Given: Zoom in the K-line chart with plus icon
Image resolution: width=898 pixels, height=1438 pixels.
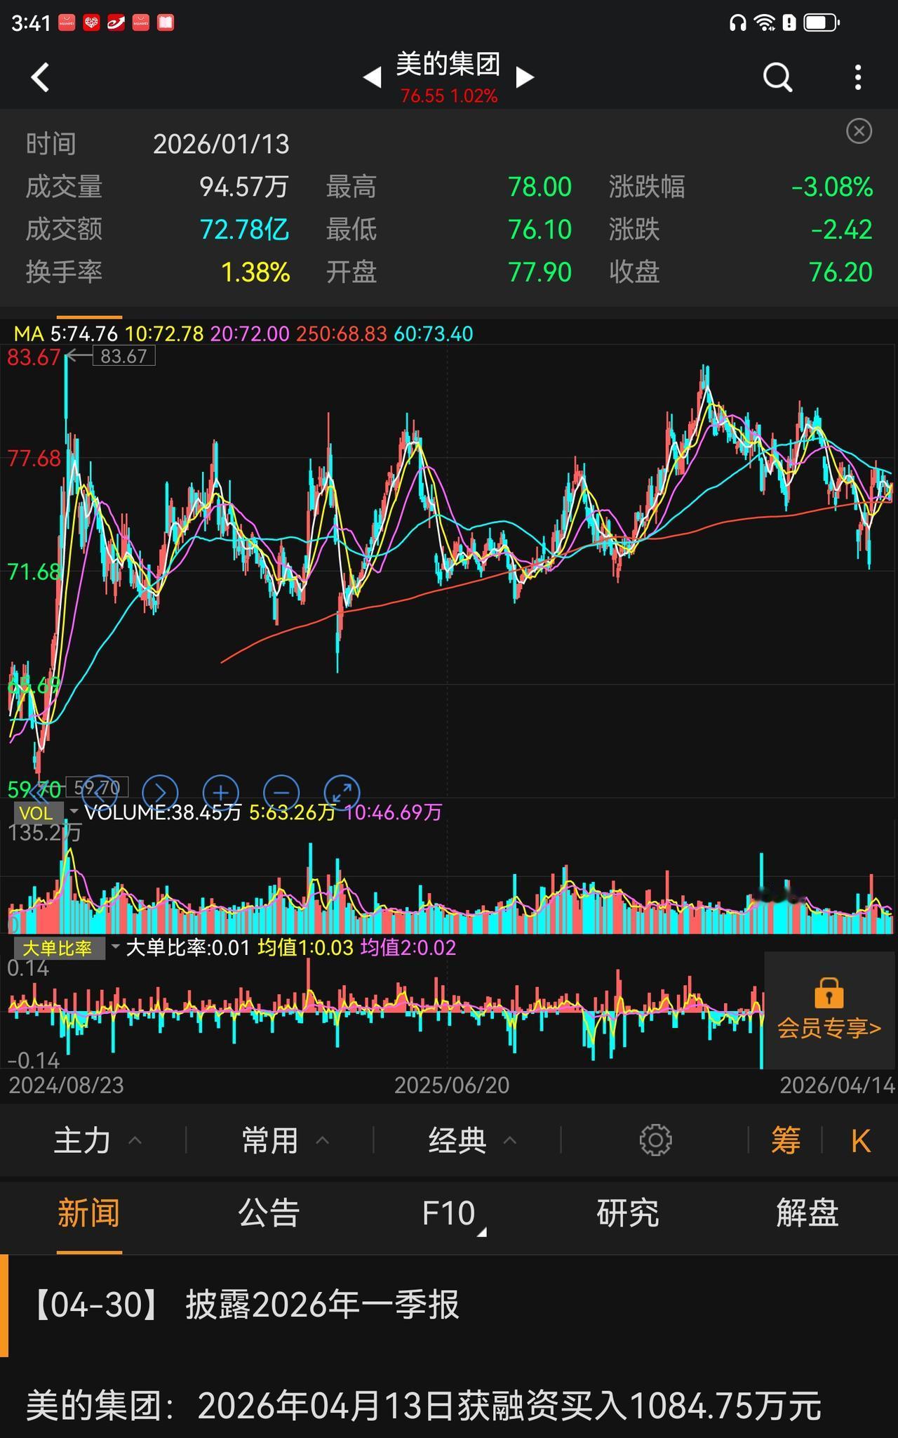Looking at the screenshot, I should click(221, 793).
